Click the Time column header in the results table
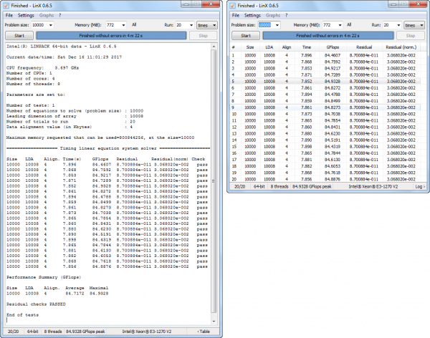The width and height of the screenshot is (430, 338). [305, 46]
